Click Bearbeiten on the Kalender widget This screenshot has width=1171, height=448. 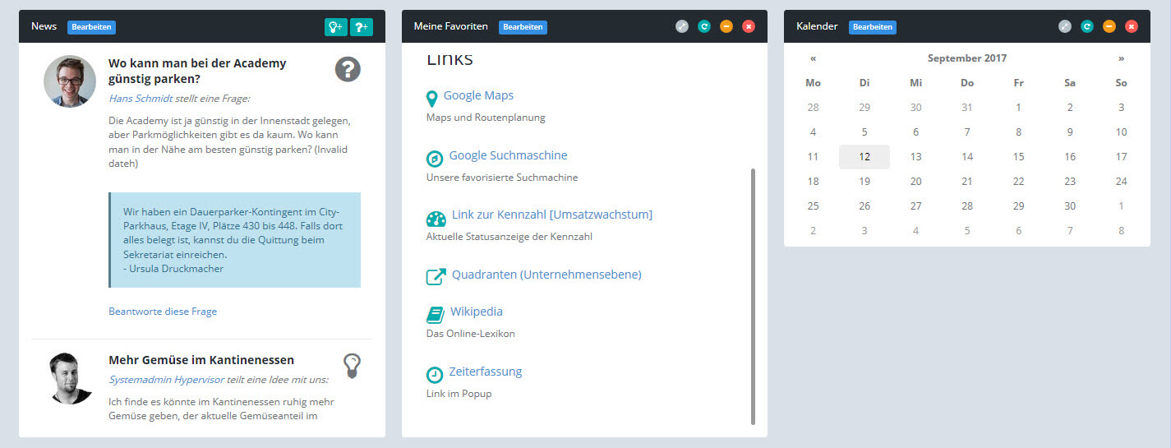(x=872, y=27)
